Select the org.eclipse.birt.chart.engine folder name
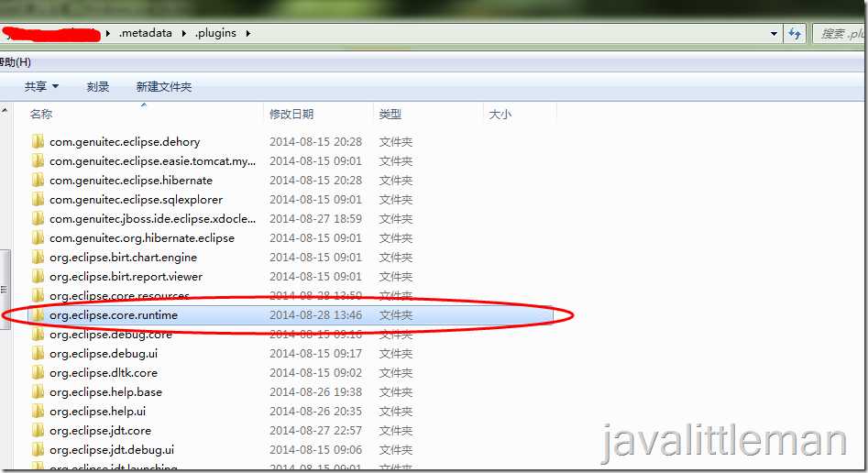Image resolution: width=868 pixels, height=473 pixels. point(123,257)
